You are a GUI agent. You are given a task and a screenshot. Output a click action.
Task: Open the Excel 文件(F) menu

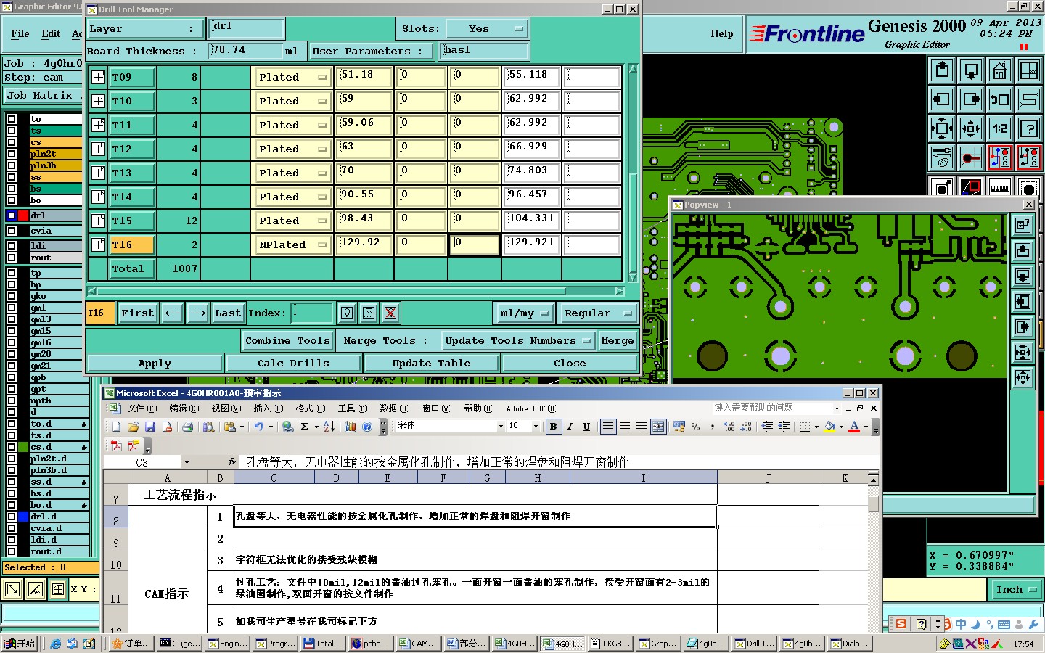coord(142,408)
